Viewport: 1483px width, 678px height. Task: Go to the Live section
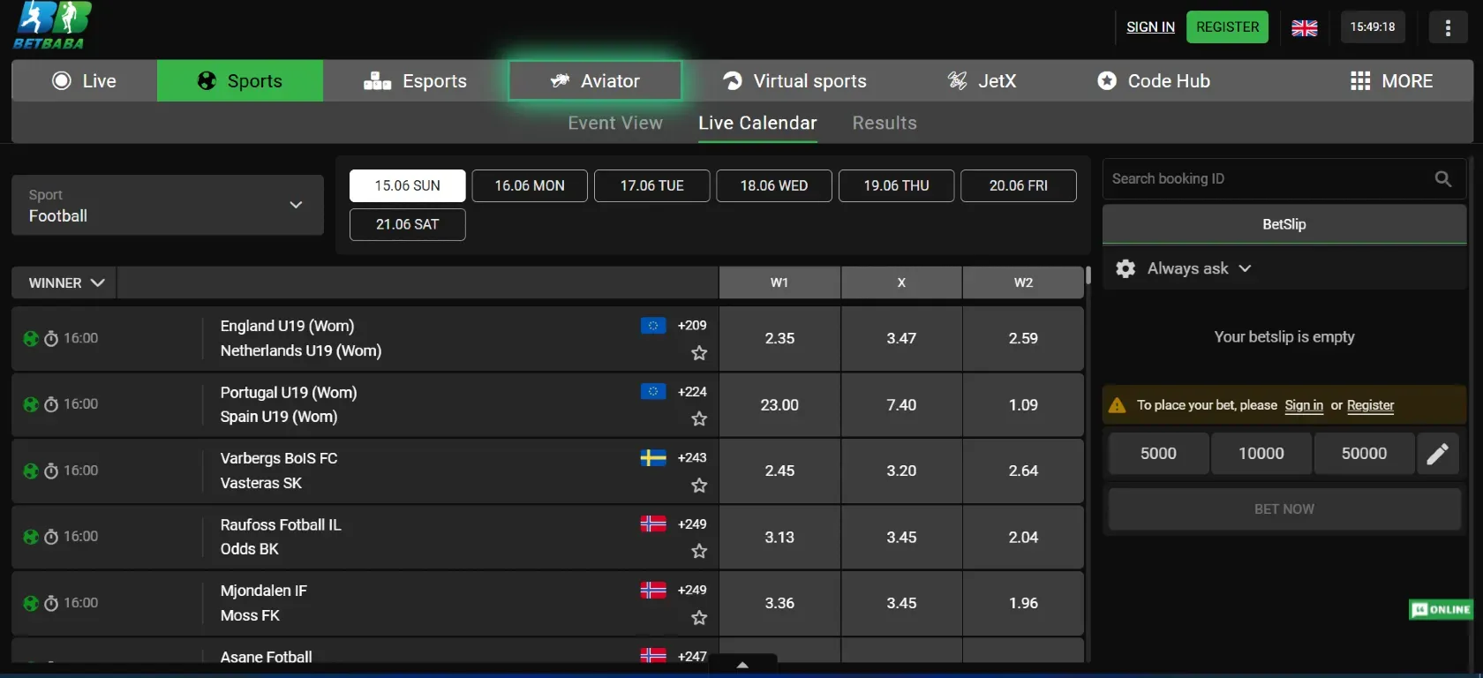[85, 81]
